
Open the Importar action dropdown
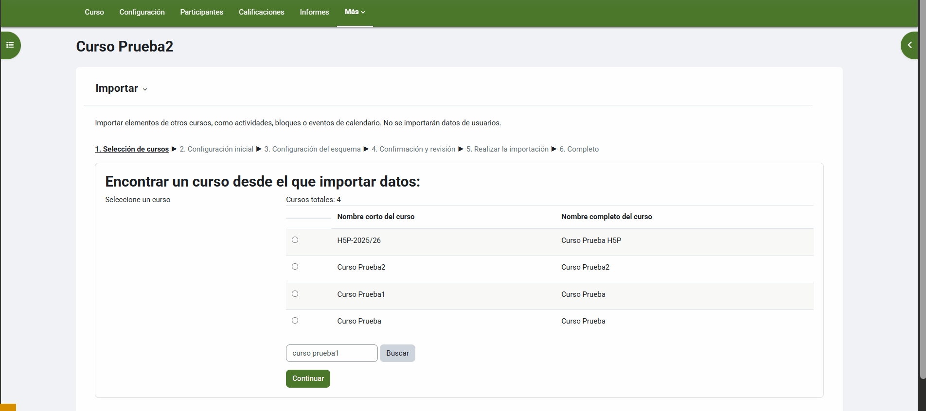121,88
